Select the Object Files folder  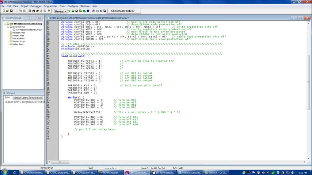pos(19,36)
